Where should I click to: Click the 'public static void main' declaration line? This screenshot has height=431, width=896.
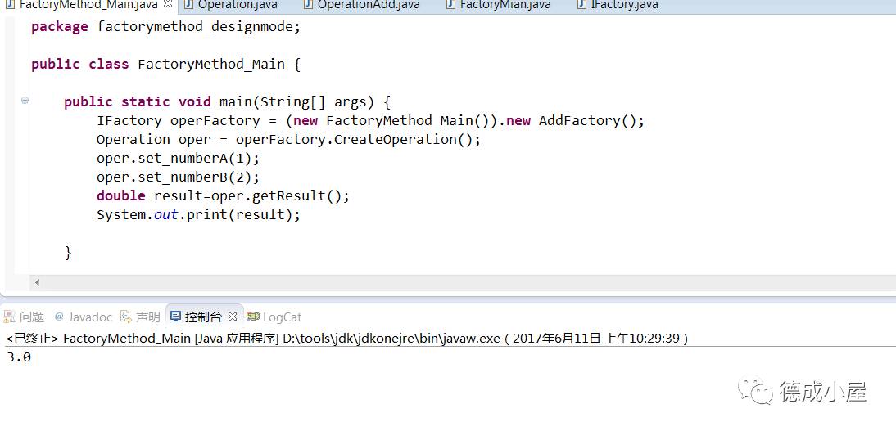click(228, 102)
